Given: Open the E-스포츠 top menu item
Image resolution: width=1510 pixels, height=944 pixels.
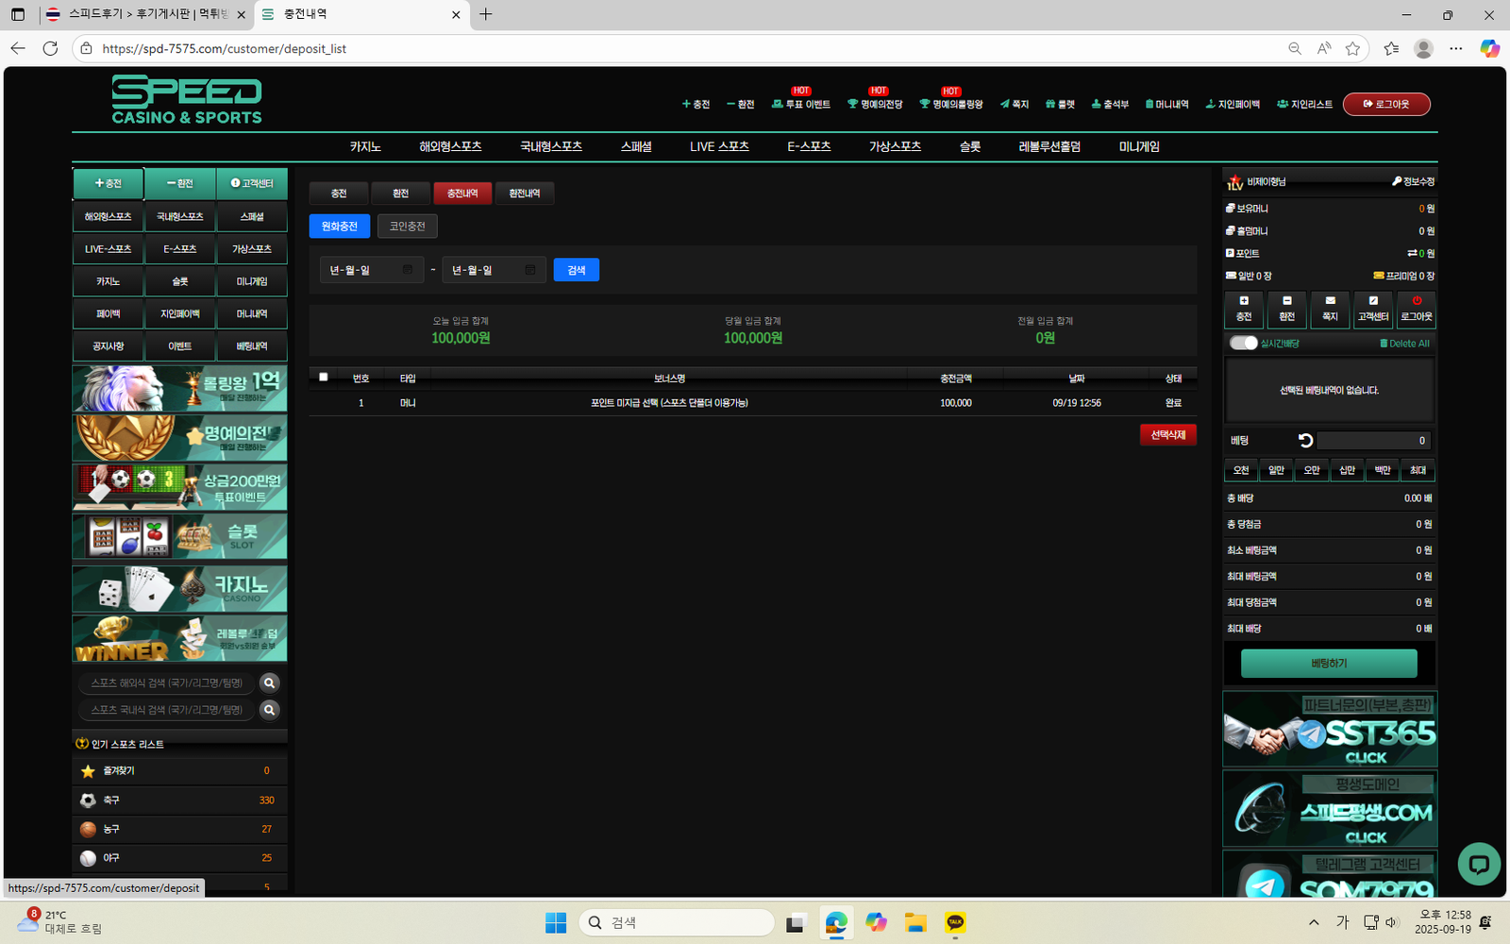Looking at the screenshot, I should [x=809, y=146].
